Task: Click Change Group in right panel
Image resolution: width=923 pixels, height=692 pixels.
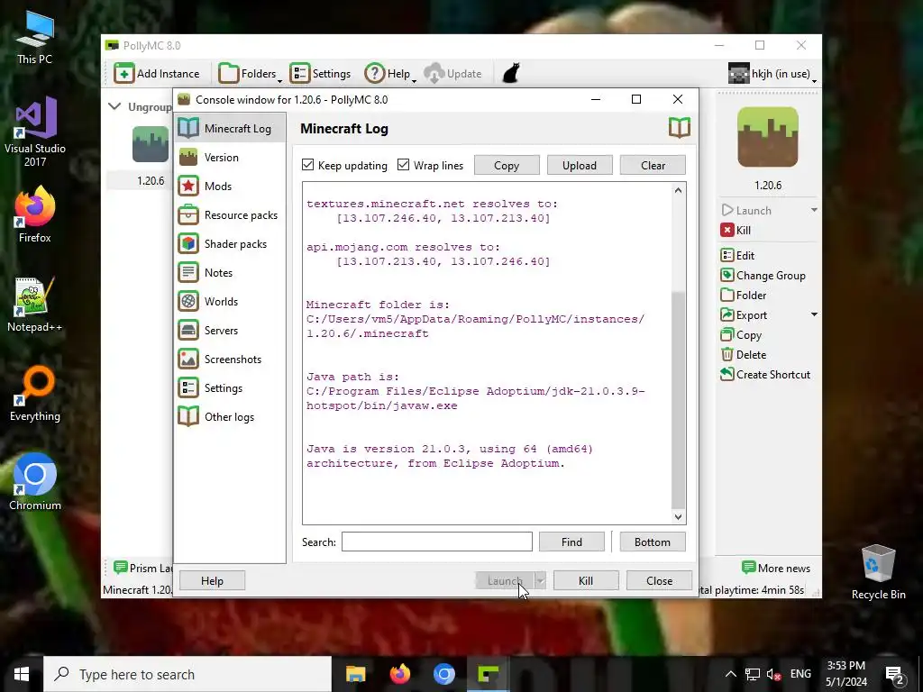Action: 763,276
